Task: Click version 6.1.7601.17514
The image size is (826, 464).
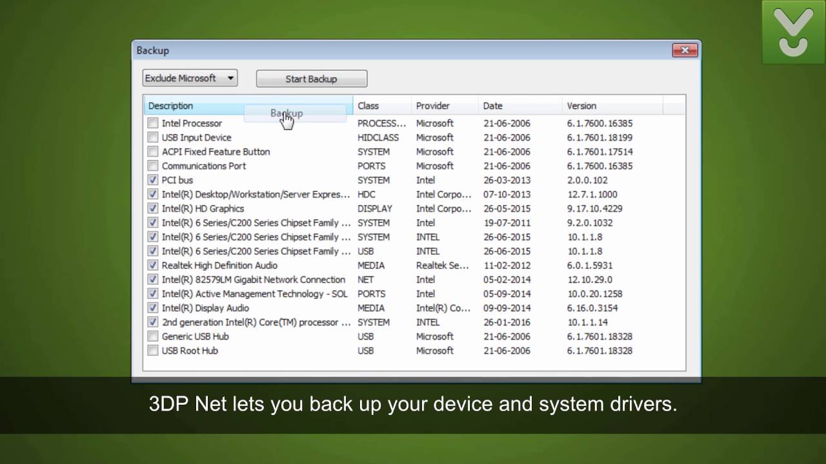Action: (x=599, y=151)
